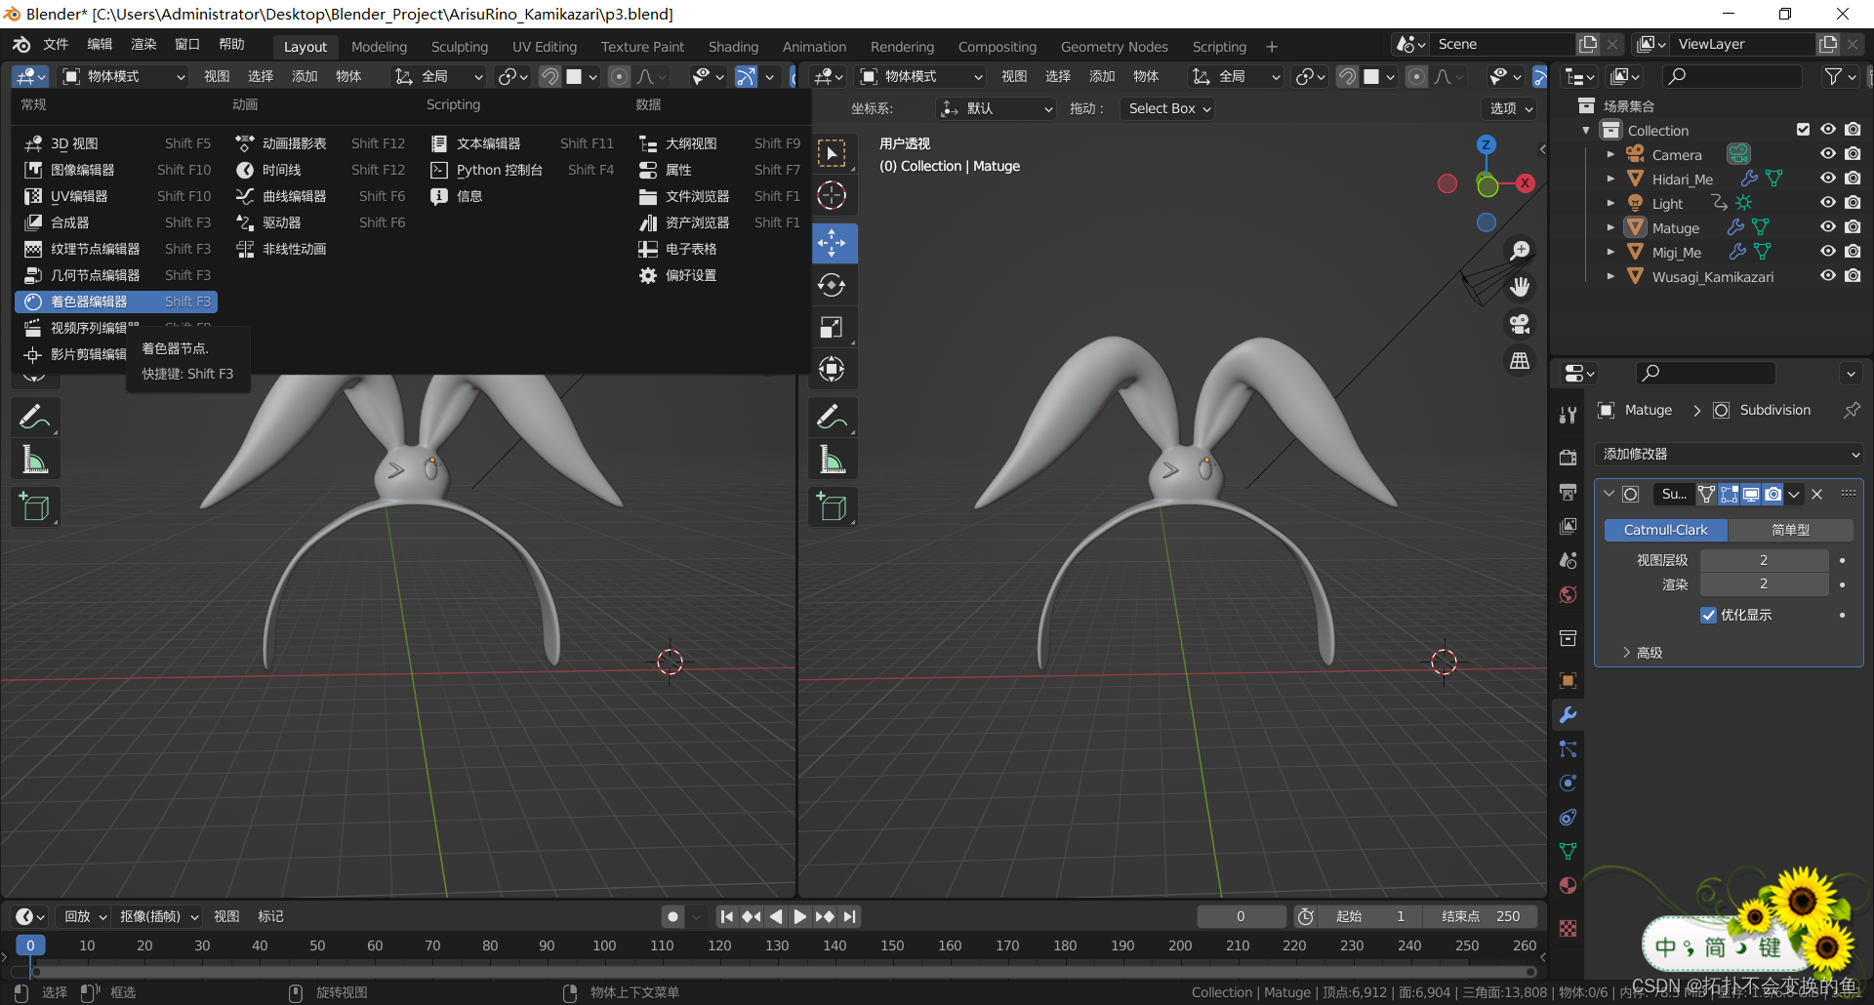Play the animation in timeline
Image resolution: width=1874 pixels, height=1005 pixels.
pyautogui.click(x=800, y=916)
